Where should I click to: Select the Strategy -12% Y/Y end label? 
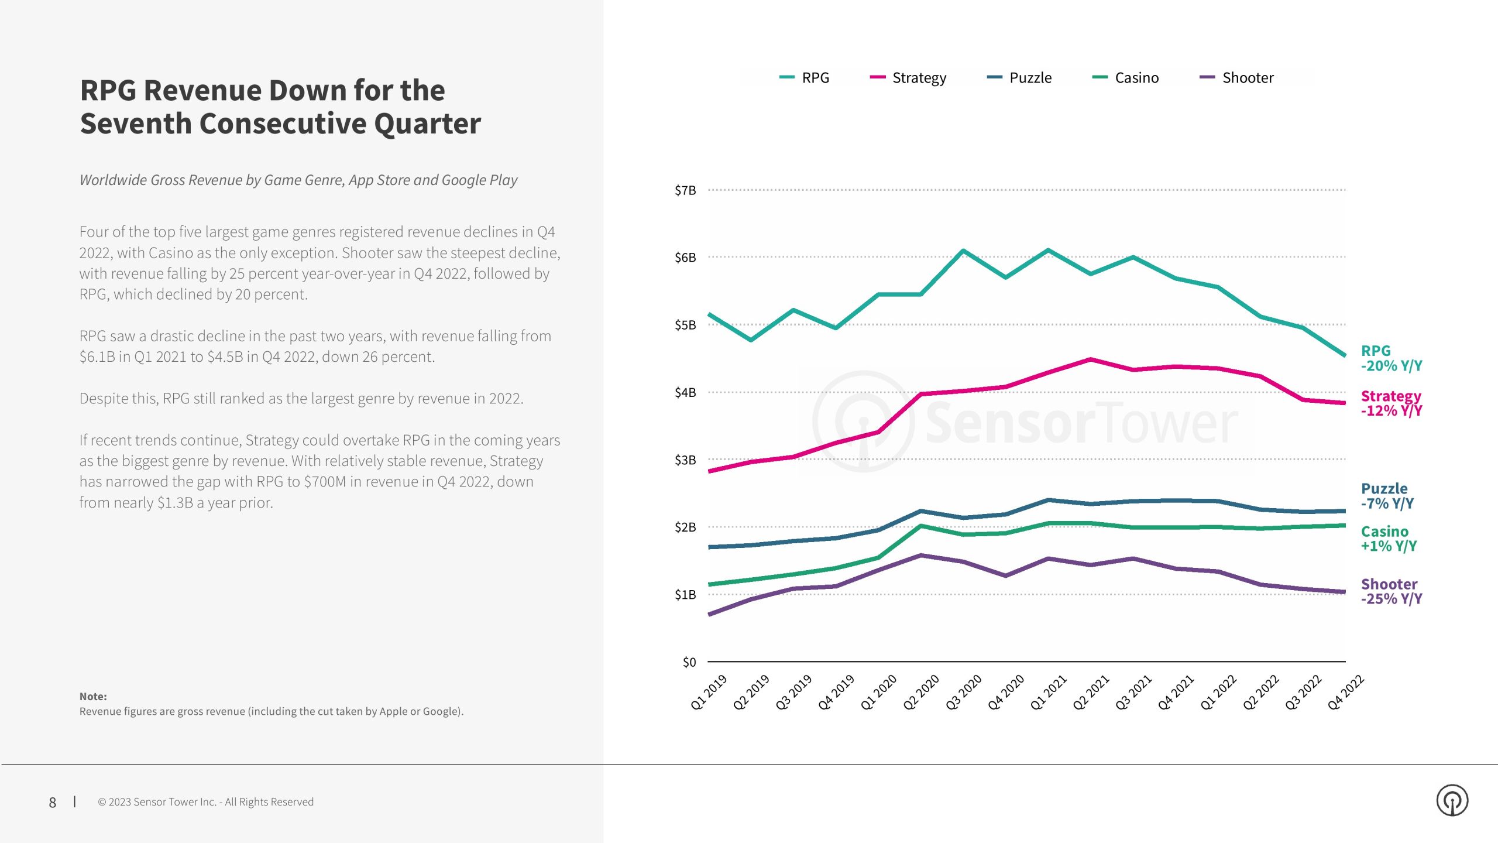[x=1391, y=403]
